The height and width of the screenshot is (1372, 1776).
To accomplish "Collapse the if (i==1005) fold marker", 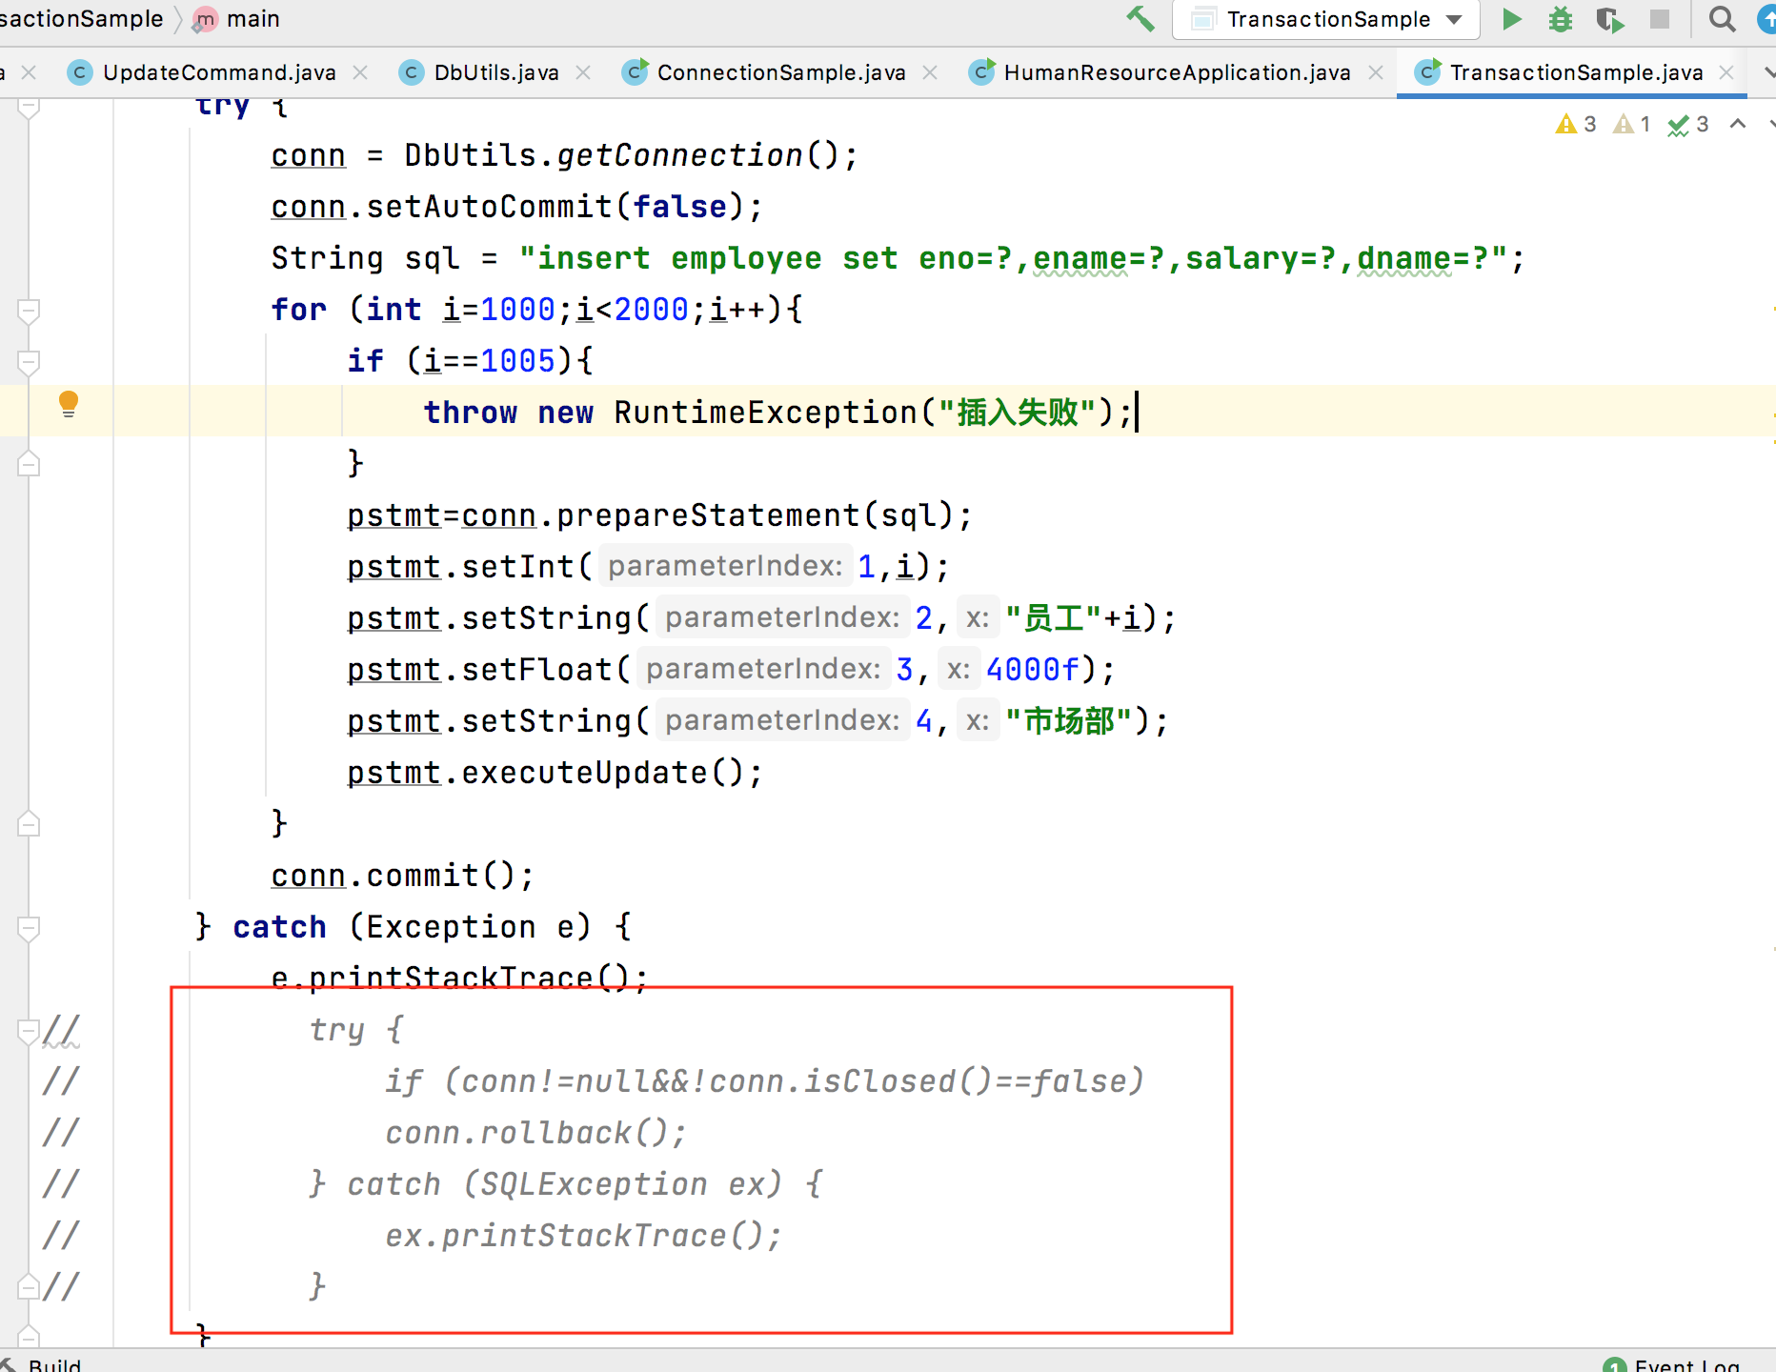I will (29, 362).
